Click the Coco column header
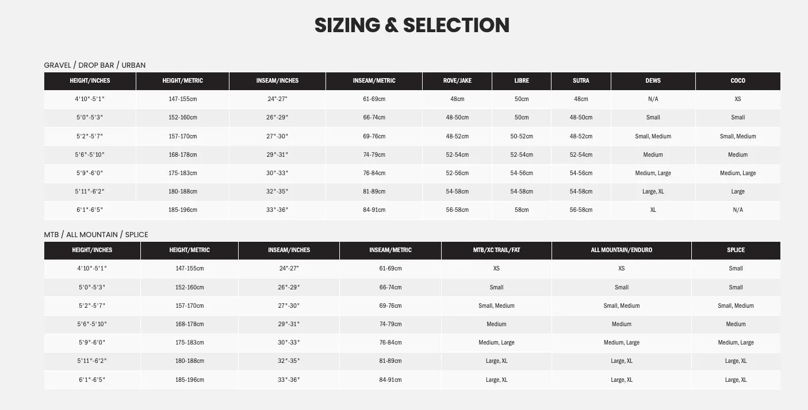This screenshot has width=808, height=410. 738,81
